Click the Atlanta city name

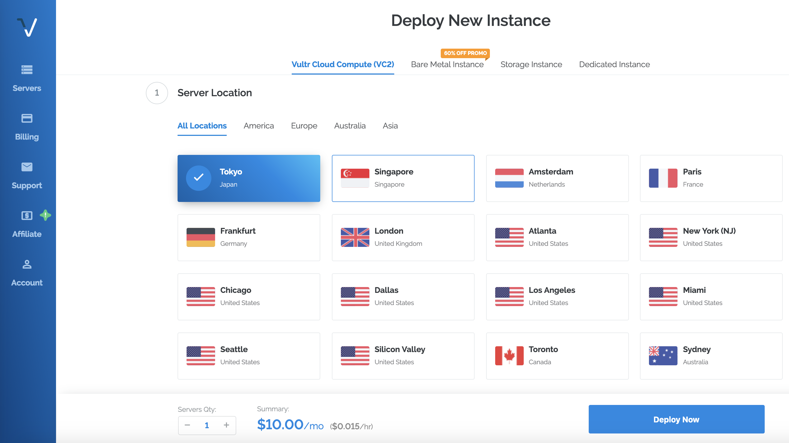[542, 231]
